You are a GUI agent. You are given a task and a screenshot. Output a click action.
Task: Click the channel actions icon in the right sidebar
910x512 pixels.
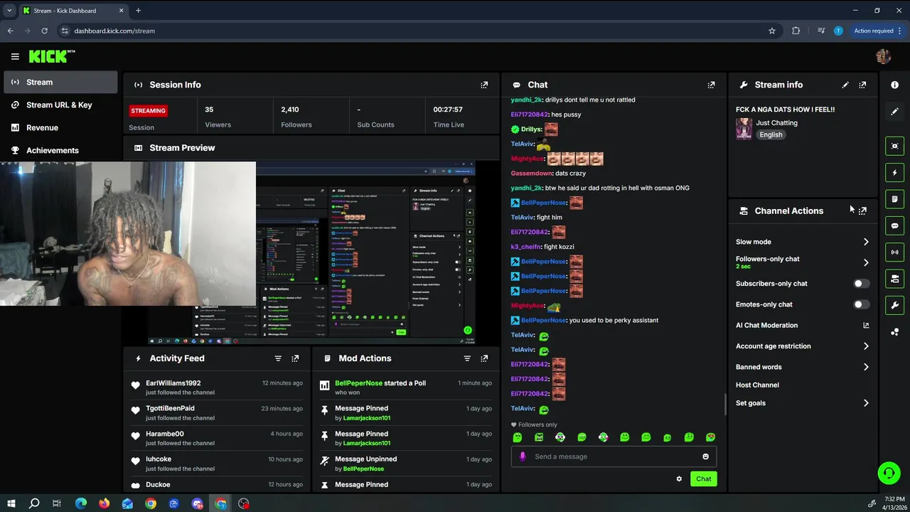click(894, 279)
